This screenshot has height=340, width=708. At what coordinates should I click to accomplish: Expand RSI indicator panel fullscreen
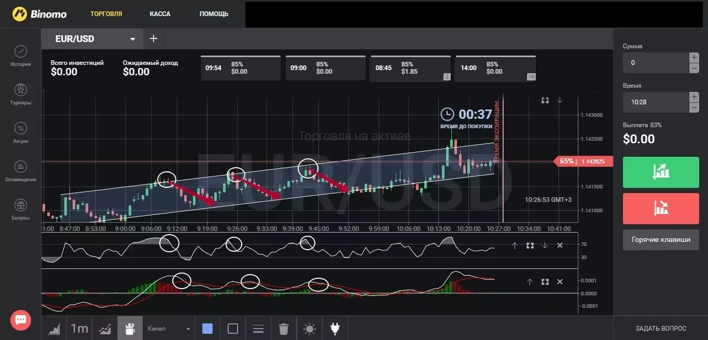tap(530, 246)
